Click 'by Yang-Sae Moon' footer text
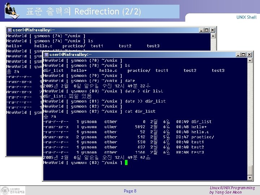Image resolution: width=260 pixels, height=195 pixels. [x=225, y=192]
